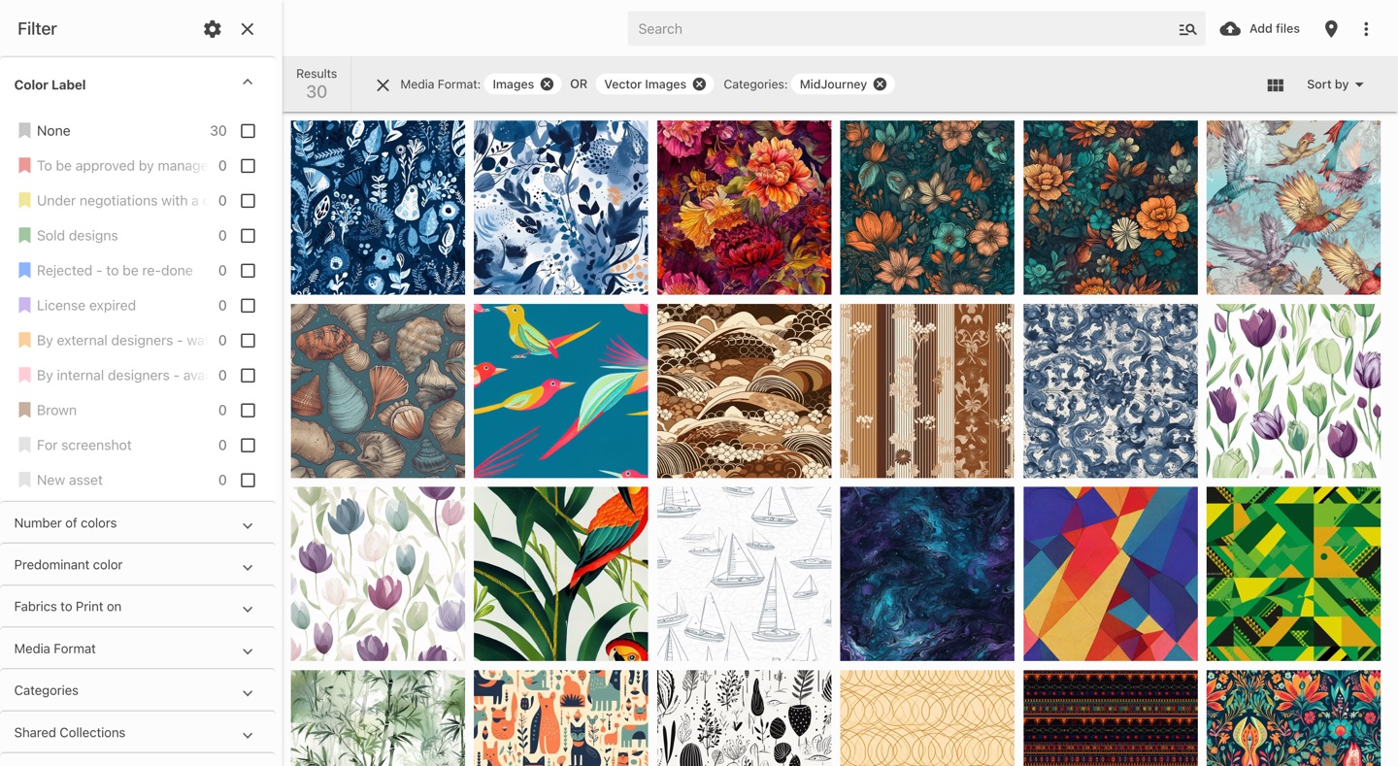Enable the Sold designs checkbox
This screenshot has width=1398, height=766.
click(x=248, y=236)
